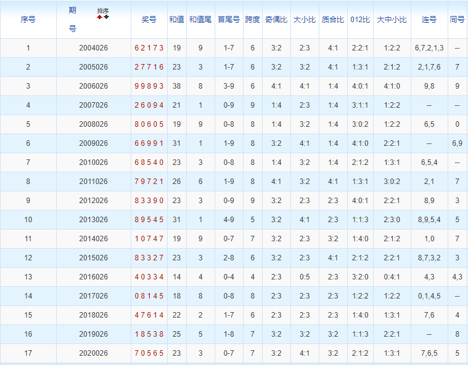Select issue number 2007026

coord(94,105)
